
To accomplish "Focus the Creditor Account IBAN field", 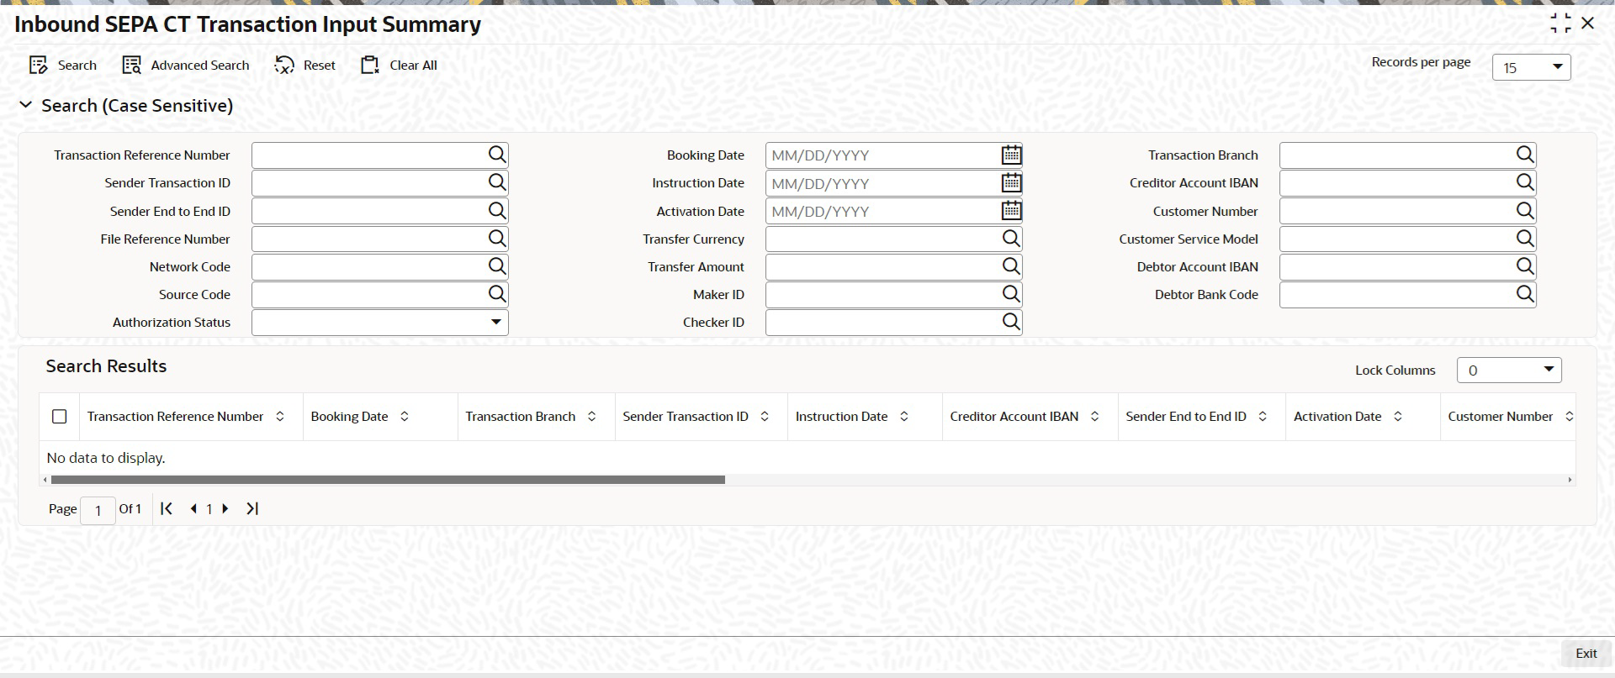I will pos(1397,183).
